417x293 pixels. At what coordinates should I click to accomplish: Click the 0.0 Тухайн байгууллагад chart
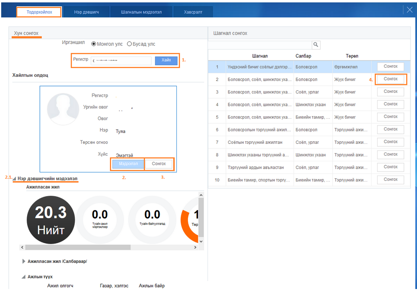point(153,220)
